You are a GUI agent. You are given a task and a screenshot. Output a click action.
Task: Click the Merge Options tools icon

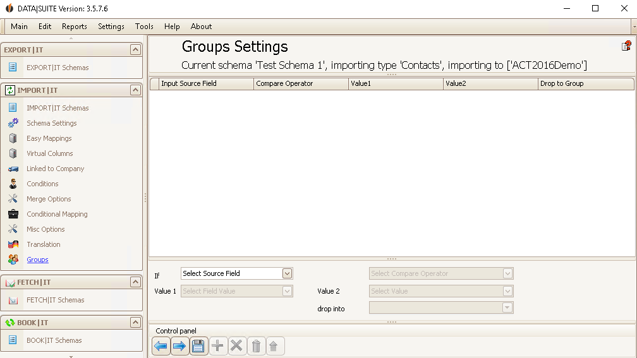pos(13,198)
